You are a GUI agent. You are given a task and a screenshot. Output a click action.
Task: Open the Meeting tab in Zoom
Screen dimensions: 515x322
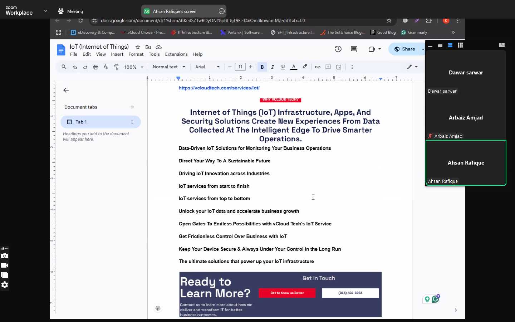(70, 11)
